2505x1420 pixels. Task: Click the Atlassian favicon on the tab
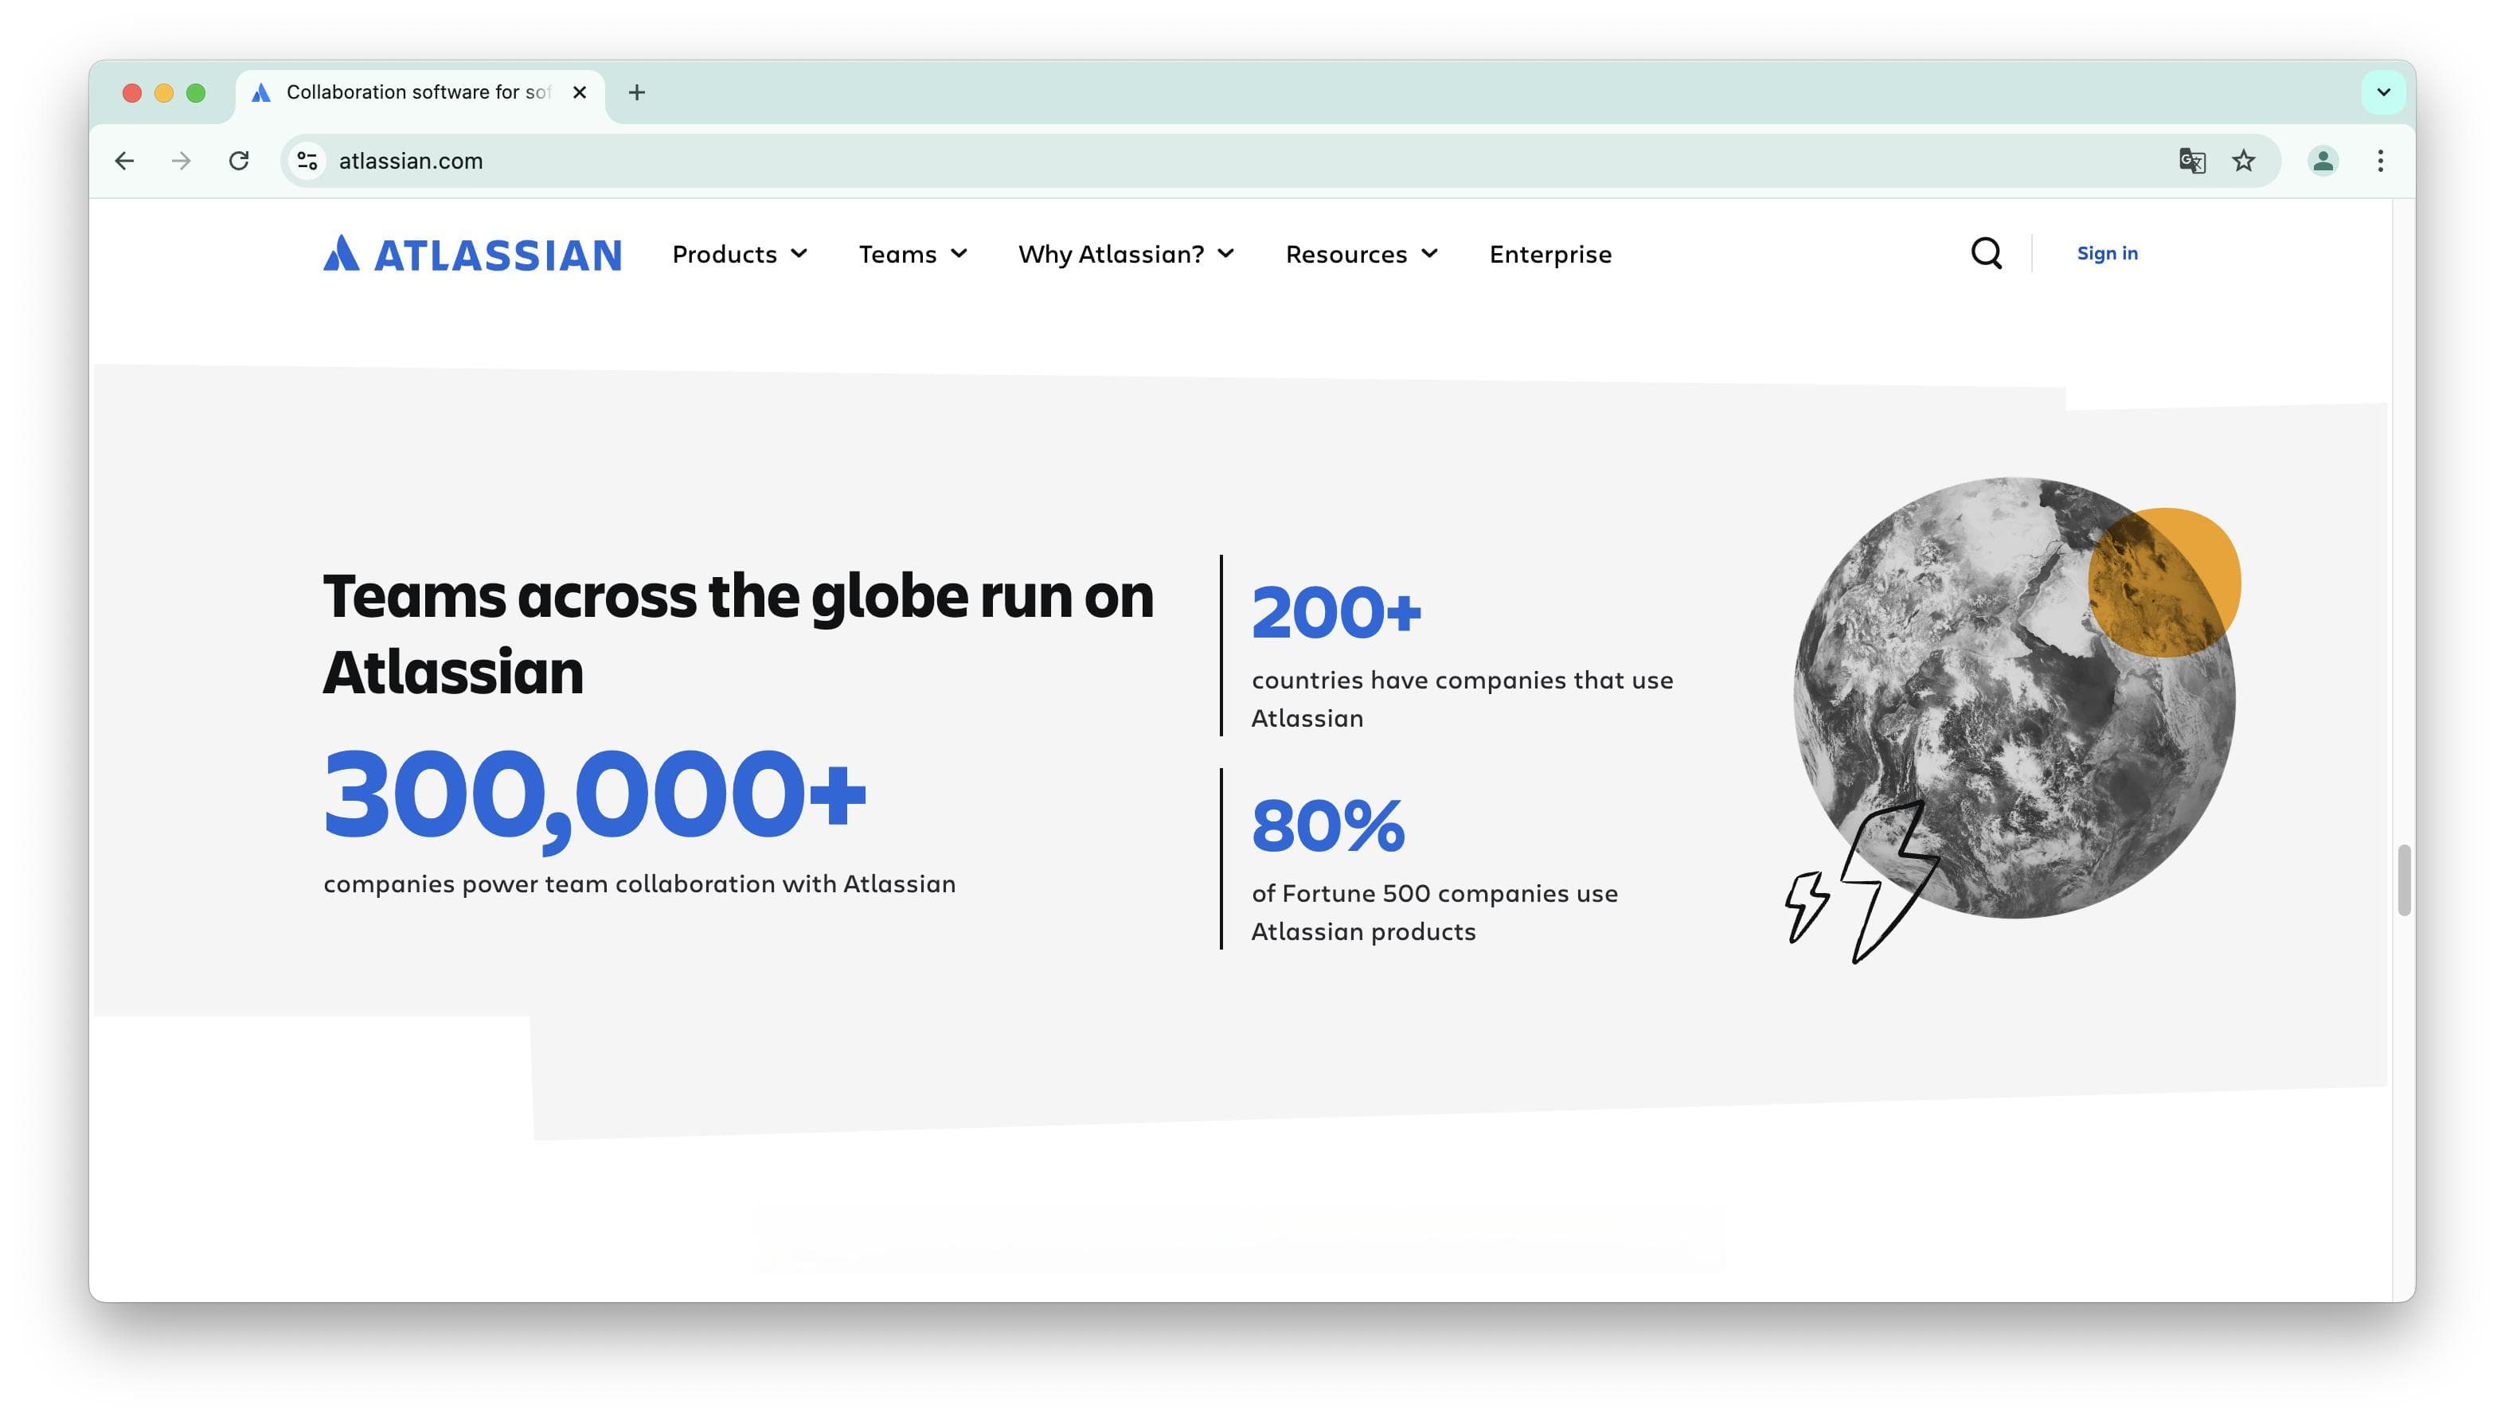tap(260, 92)
